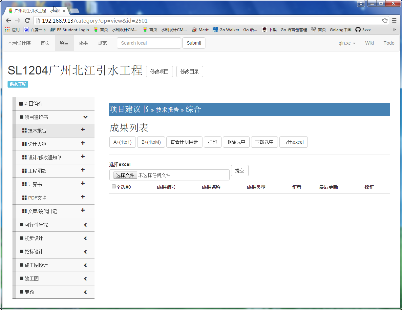
Task: Open the Wiki nav link
Action: click(370, 43)
